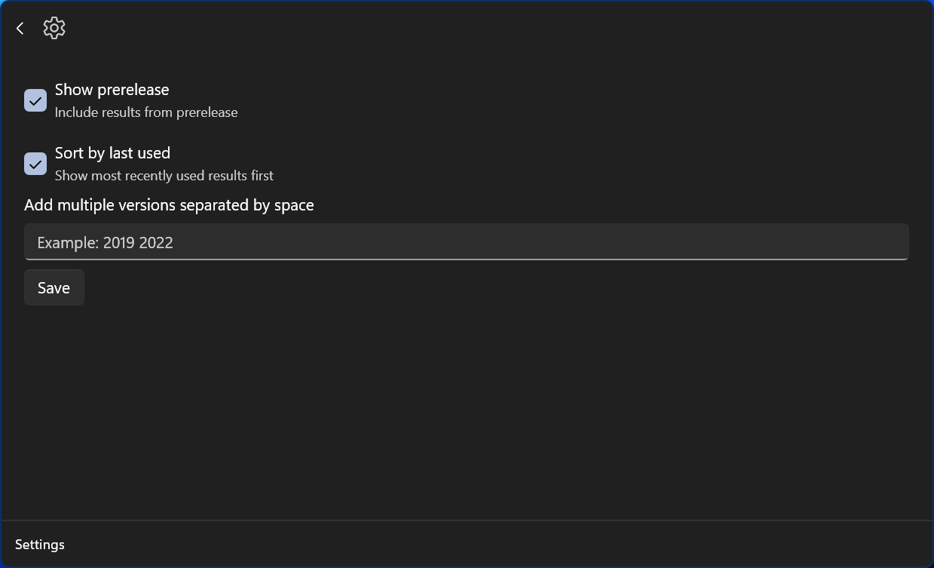
Task: Toggle the checkmark beside Sort by last used
Action: coord(35,164)
